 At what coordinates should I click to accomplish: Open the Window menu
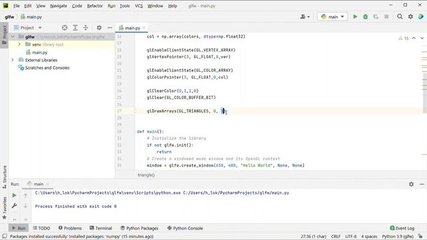155,6
